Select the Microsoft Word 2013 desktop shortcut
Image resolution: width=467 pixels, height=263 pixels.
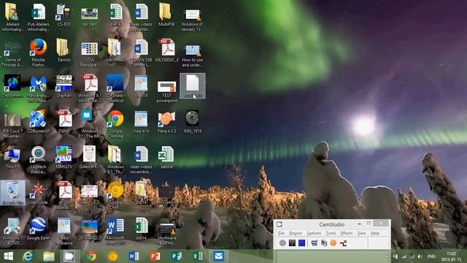tap(115, 231)
